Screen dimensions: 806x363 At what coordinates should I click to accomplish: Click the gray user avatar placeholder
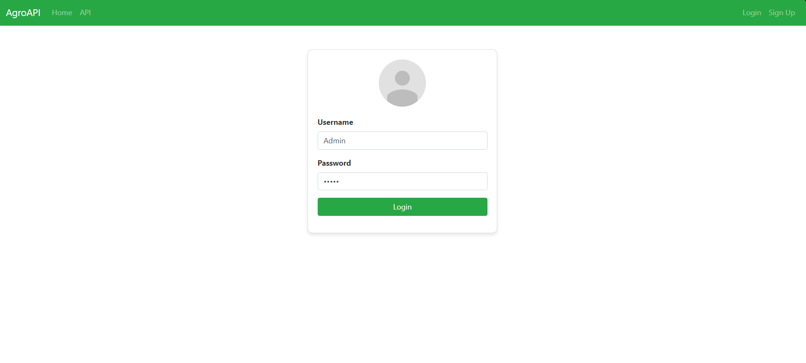tap(402, 83)
